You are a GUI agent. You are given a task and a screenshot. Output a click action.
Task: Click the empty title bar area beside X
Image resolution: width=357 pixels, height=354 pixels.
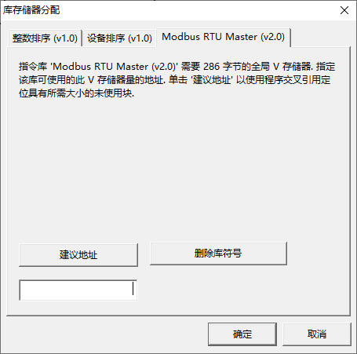coord(199,10)
